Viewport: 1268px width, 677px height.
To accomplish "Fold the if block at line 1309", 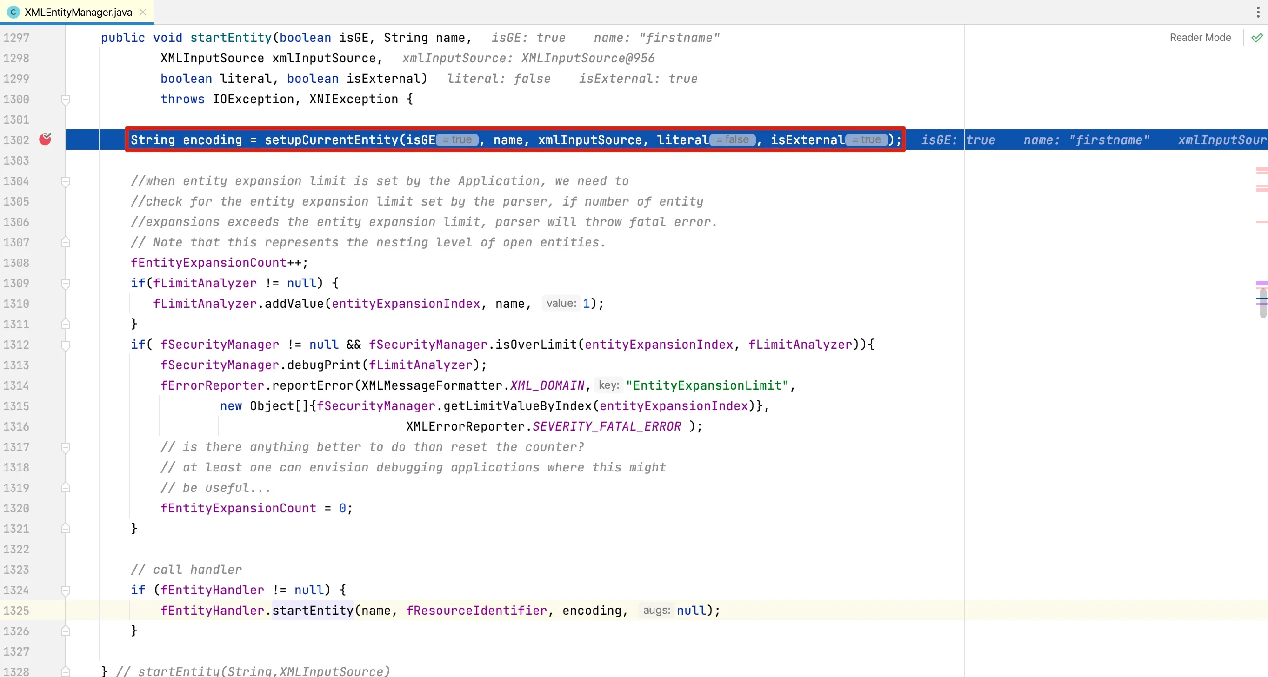I will 66,284.
